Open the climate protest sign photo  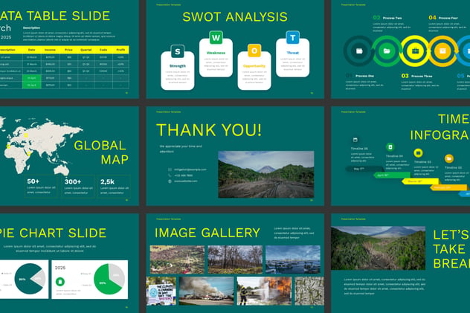[x=161, y=291]
